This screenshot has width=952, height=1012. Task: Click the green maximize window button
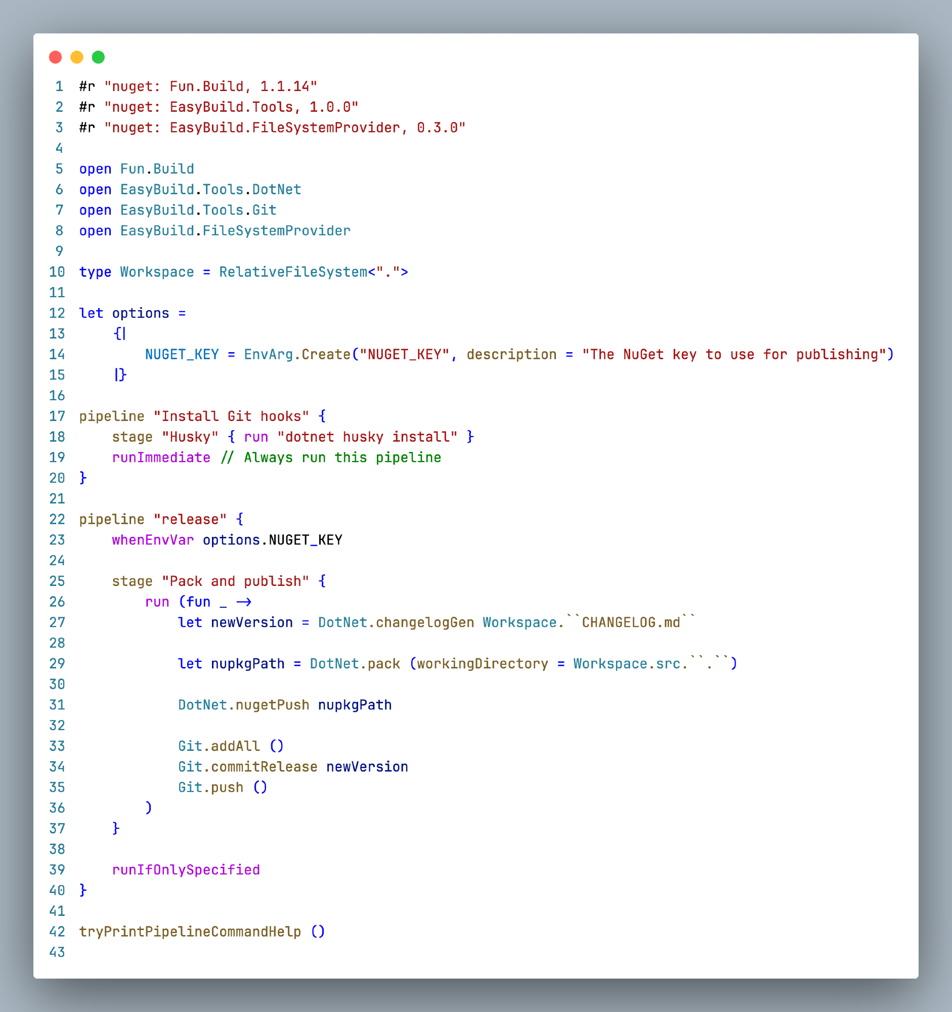(98, 57)
